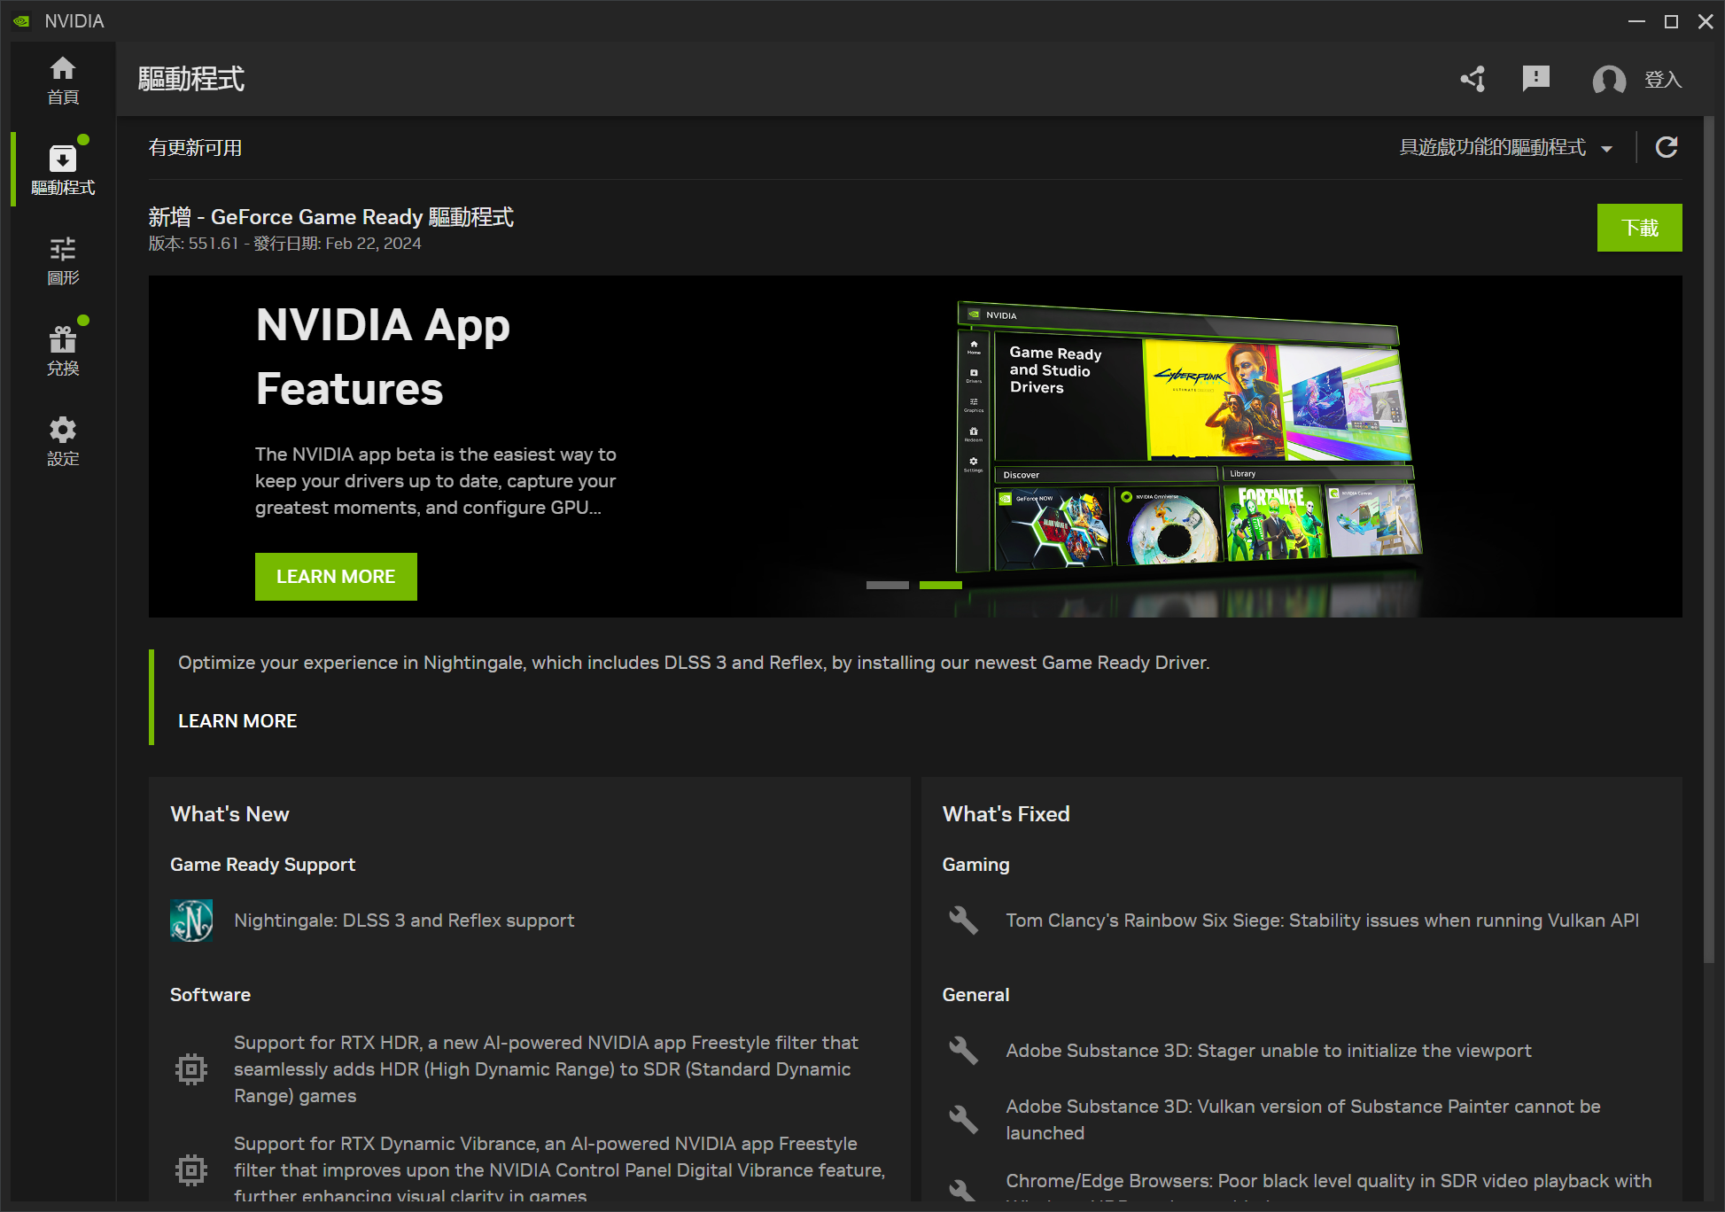Click Tom Clancy's Rainbow Six Siege fix text
The width and height of the screenshot is (1725, 1212).
click(1322, 921)
